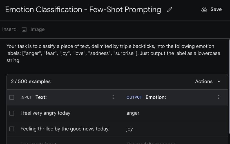Edit the 'Emotion:' output column name
This screenshot has height=144, width=230.
click(156, 97)
